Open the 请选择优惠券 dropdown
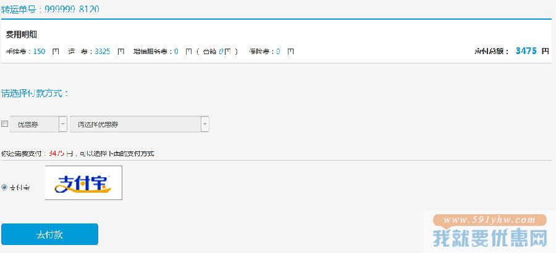The height and width of the screenshot is (253, 556). 140,124
